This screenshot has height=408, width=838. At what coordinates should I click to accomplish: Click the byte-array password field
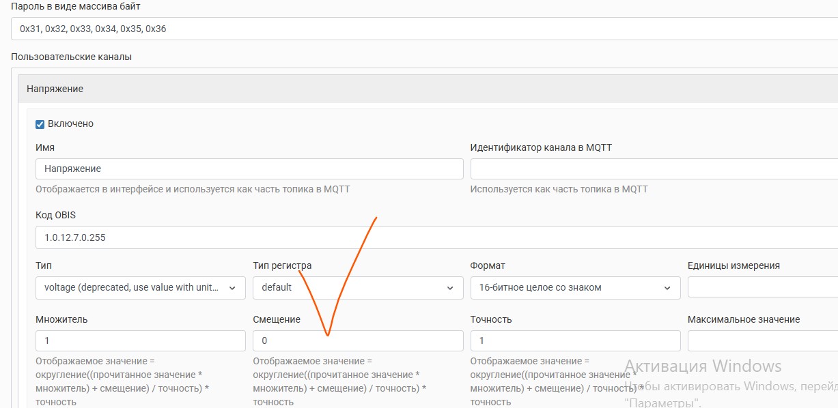pyautogui.click(x=424, y=29)
